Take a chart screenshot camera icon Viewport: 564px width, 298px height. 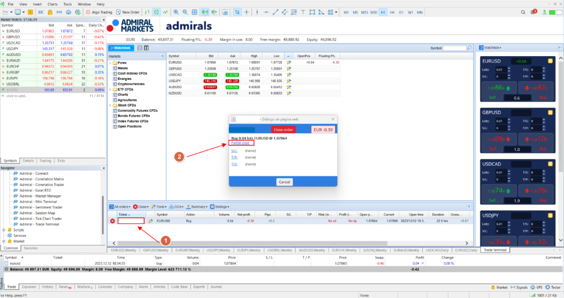click(x=225, y=12)
